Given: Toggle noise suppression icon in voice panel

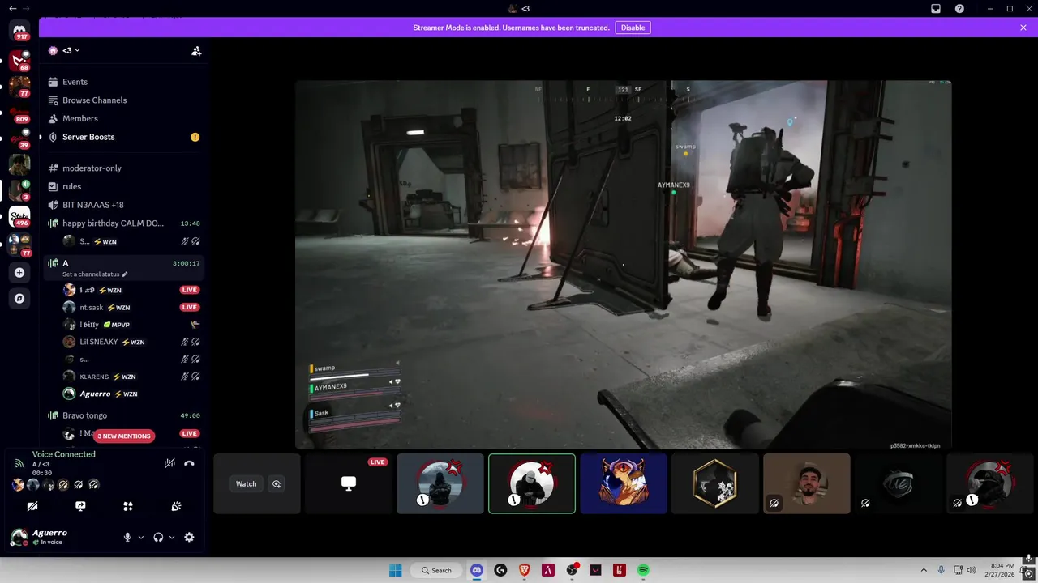Looking at the screenshot, I should tap(169, 463).
